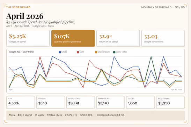
Task: Click 'Combined spend $4,156' text
Action: pyautogui.click(x=111, y=115)
